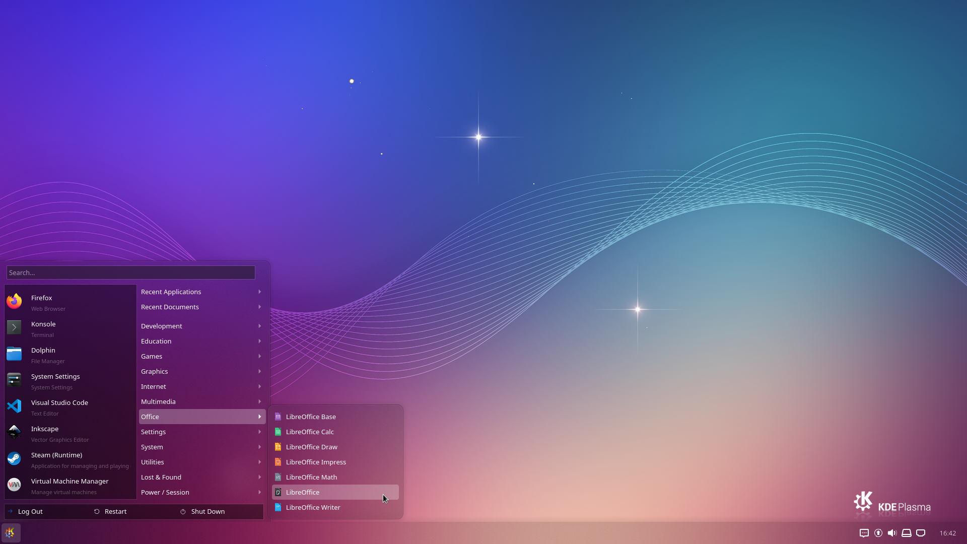
Task: Click the Konsole terminal icon
Action: [x=14, y=327]
